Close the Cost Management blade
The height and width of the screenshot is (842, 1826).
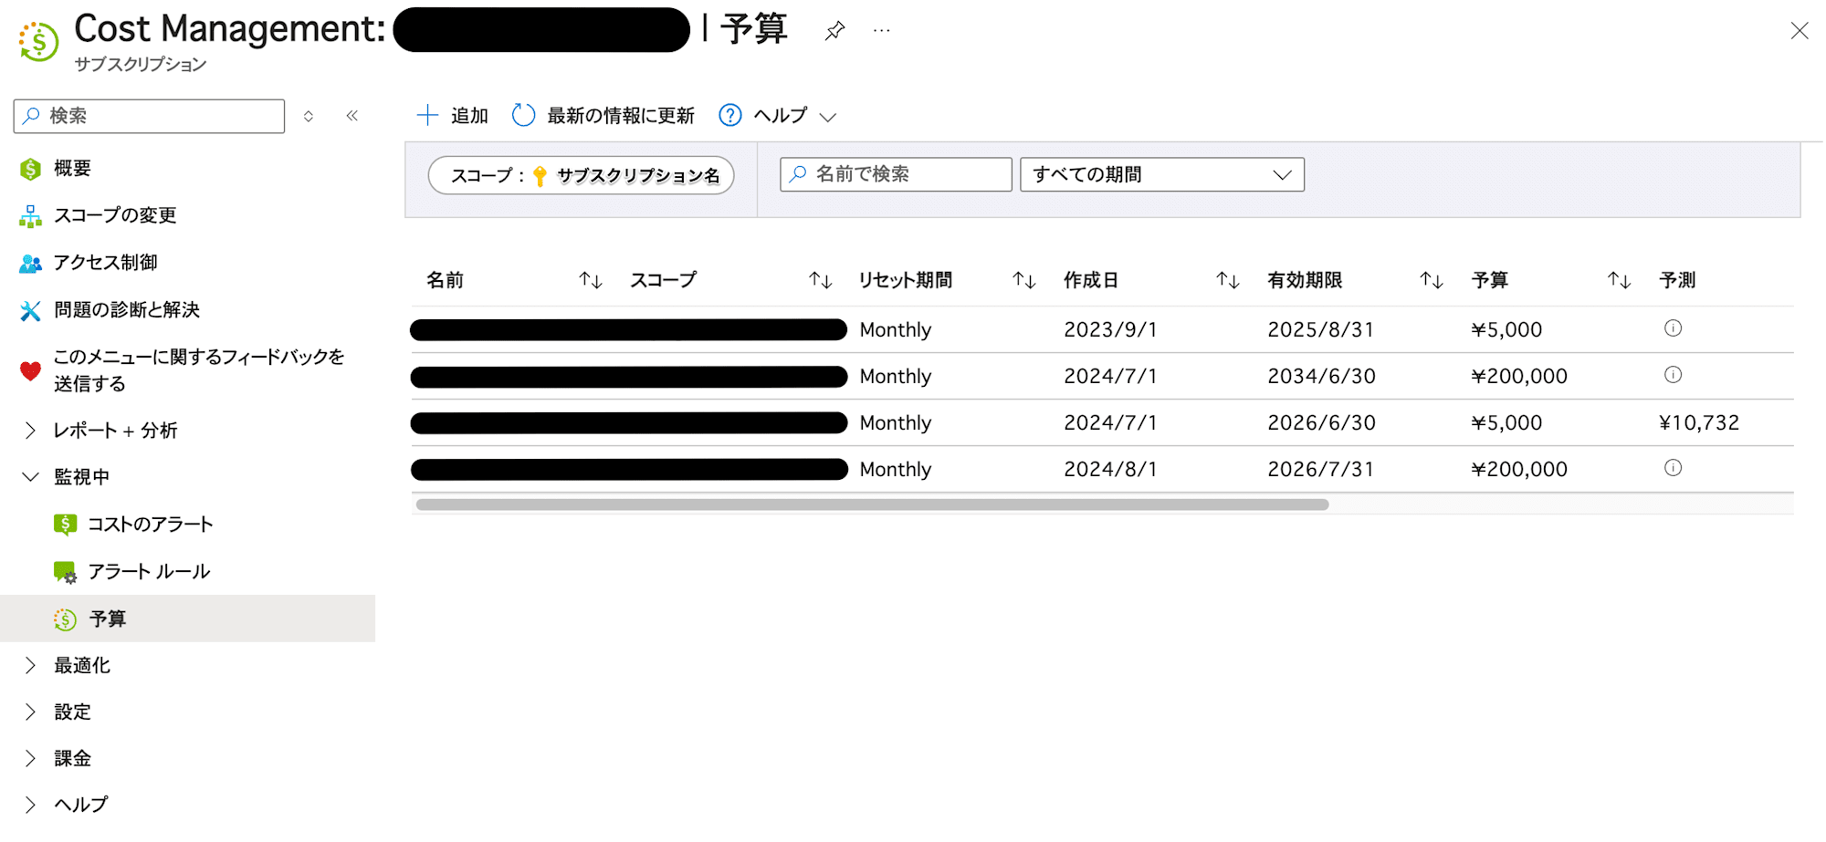pos(1800,31)
